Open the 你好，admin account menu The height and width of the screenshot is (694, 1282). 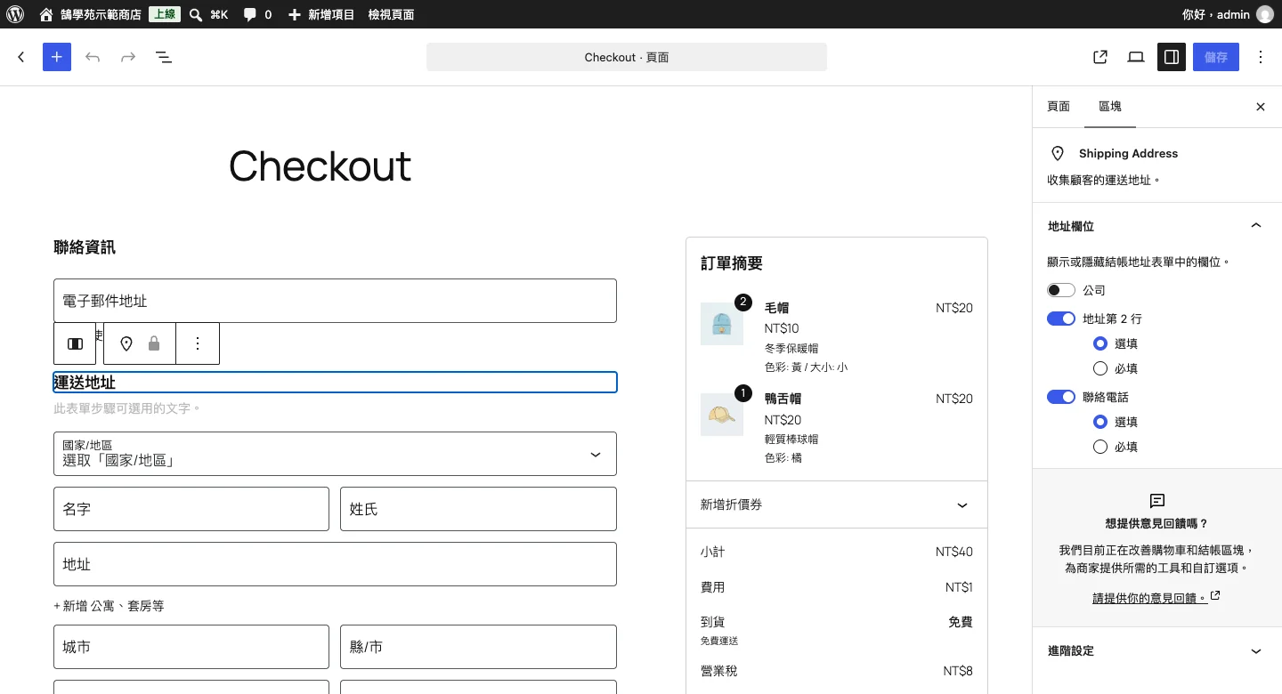pyautogui.click(x=1228, y=14)
